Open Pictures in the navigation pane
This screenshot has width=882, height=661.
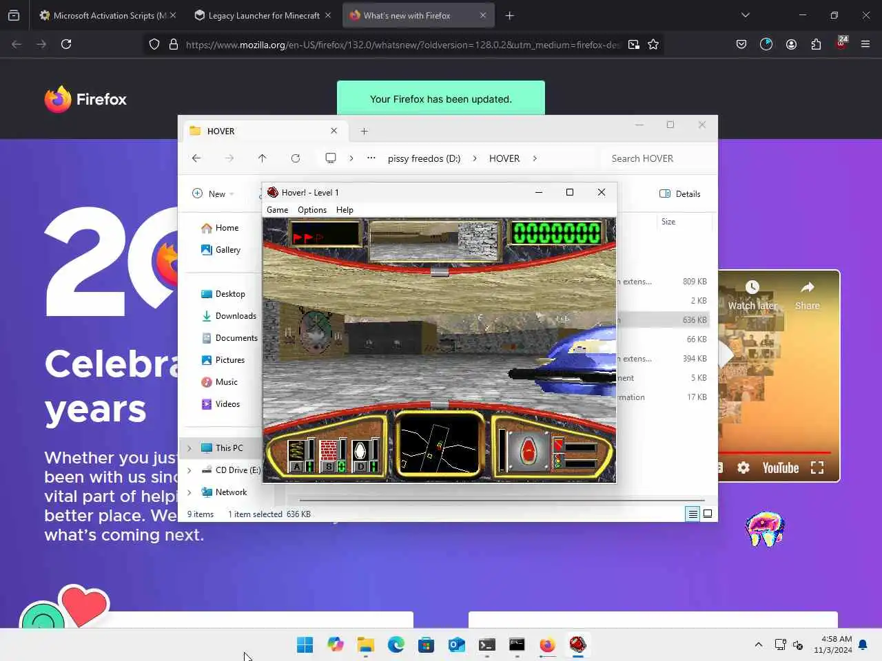pyautogui.click(x=223, y=360)
